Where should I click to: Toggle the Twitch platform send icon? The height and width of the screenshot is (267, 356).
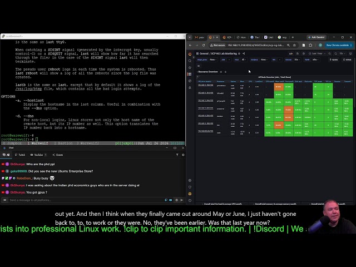click(166, 200)
